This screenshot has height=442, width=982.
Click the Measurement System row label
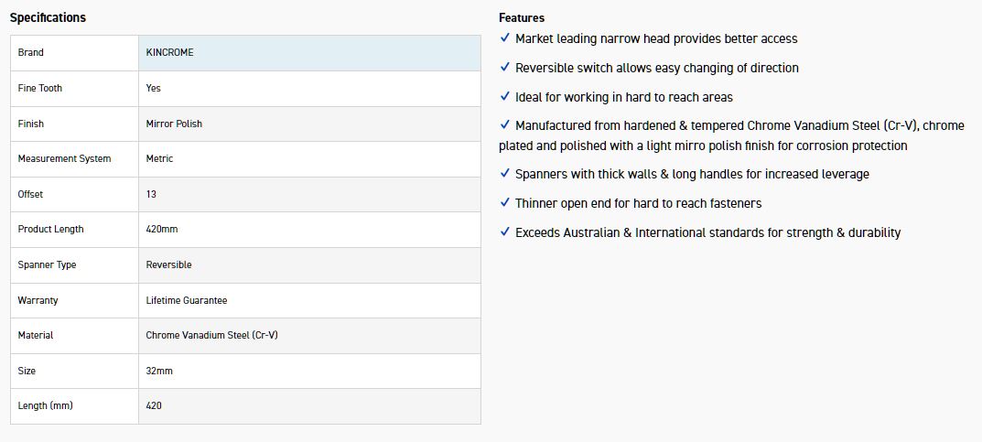tap(64, 159)
